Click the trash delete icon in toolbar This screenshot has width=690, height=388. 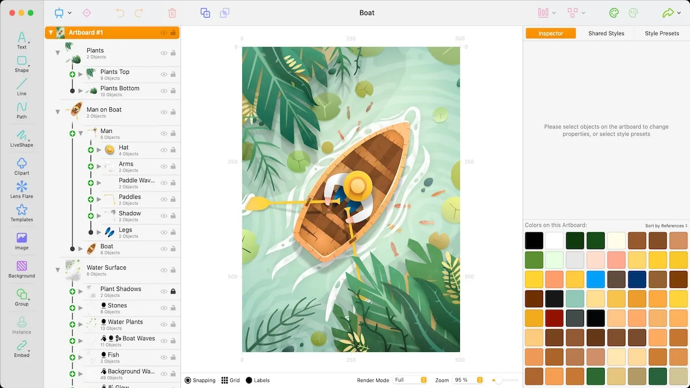(172, 13)
